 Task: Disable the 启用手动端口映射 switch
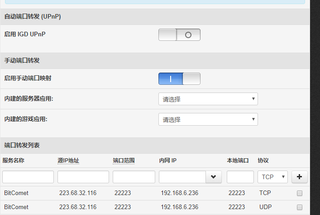click(179, 78)
